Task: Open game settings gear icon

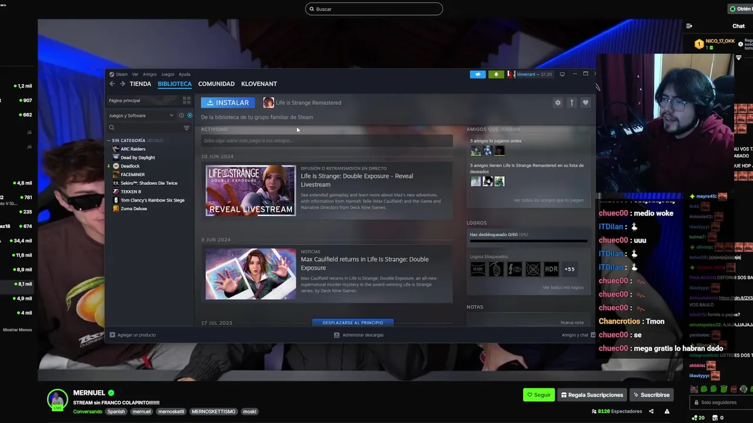Action: coord(558,103)
